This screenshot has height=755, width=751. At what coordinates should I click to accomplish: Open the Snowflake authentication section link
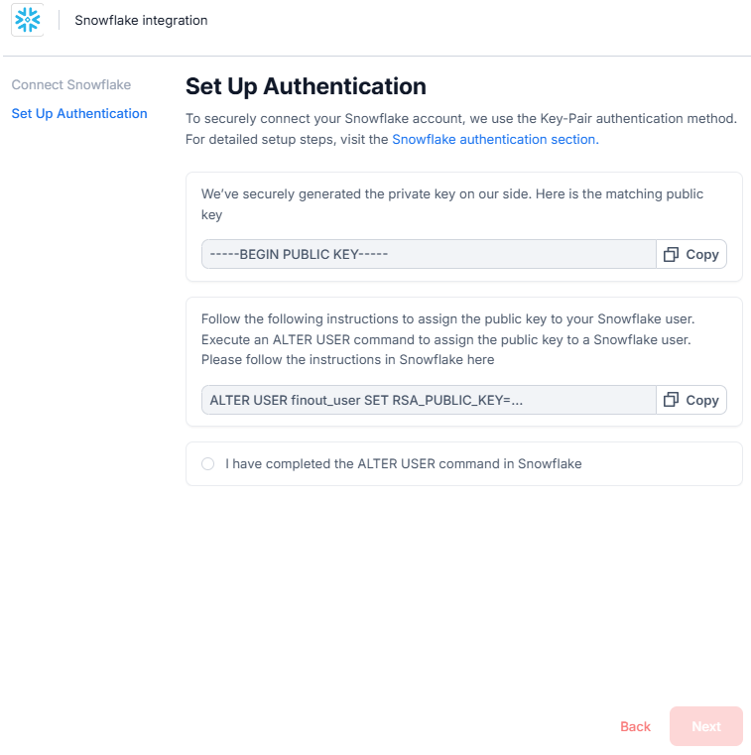(495, 140)
